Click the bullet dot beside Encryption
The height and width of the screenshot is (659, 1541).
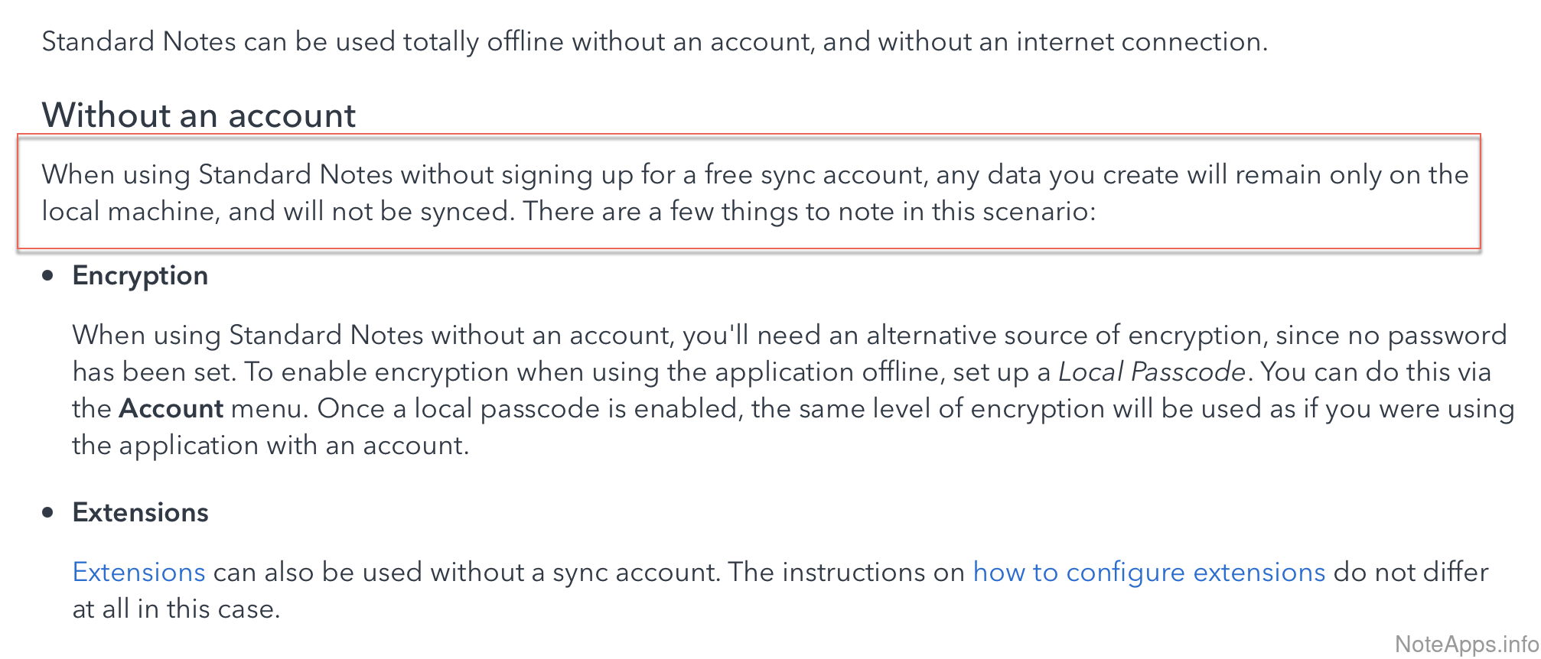click(x=48, y=276)
